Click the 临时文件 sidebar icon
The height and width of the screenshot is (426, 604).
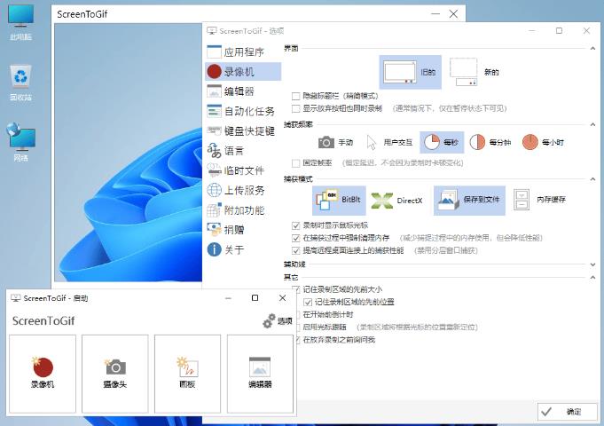[x=214, y=170]
